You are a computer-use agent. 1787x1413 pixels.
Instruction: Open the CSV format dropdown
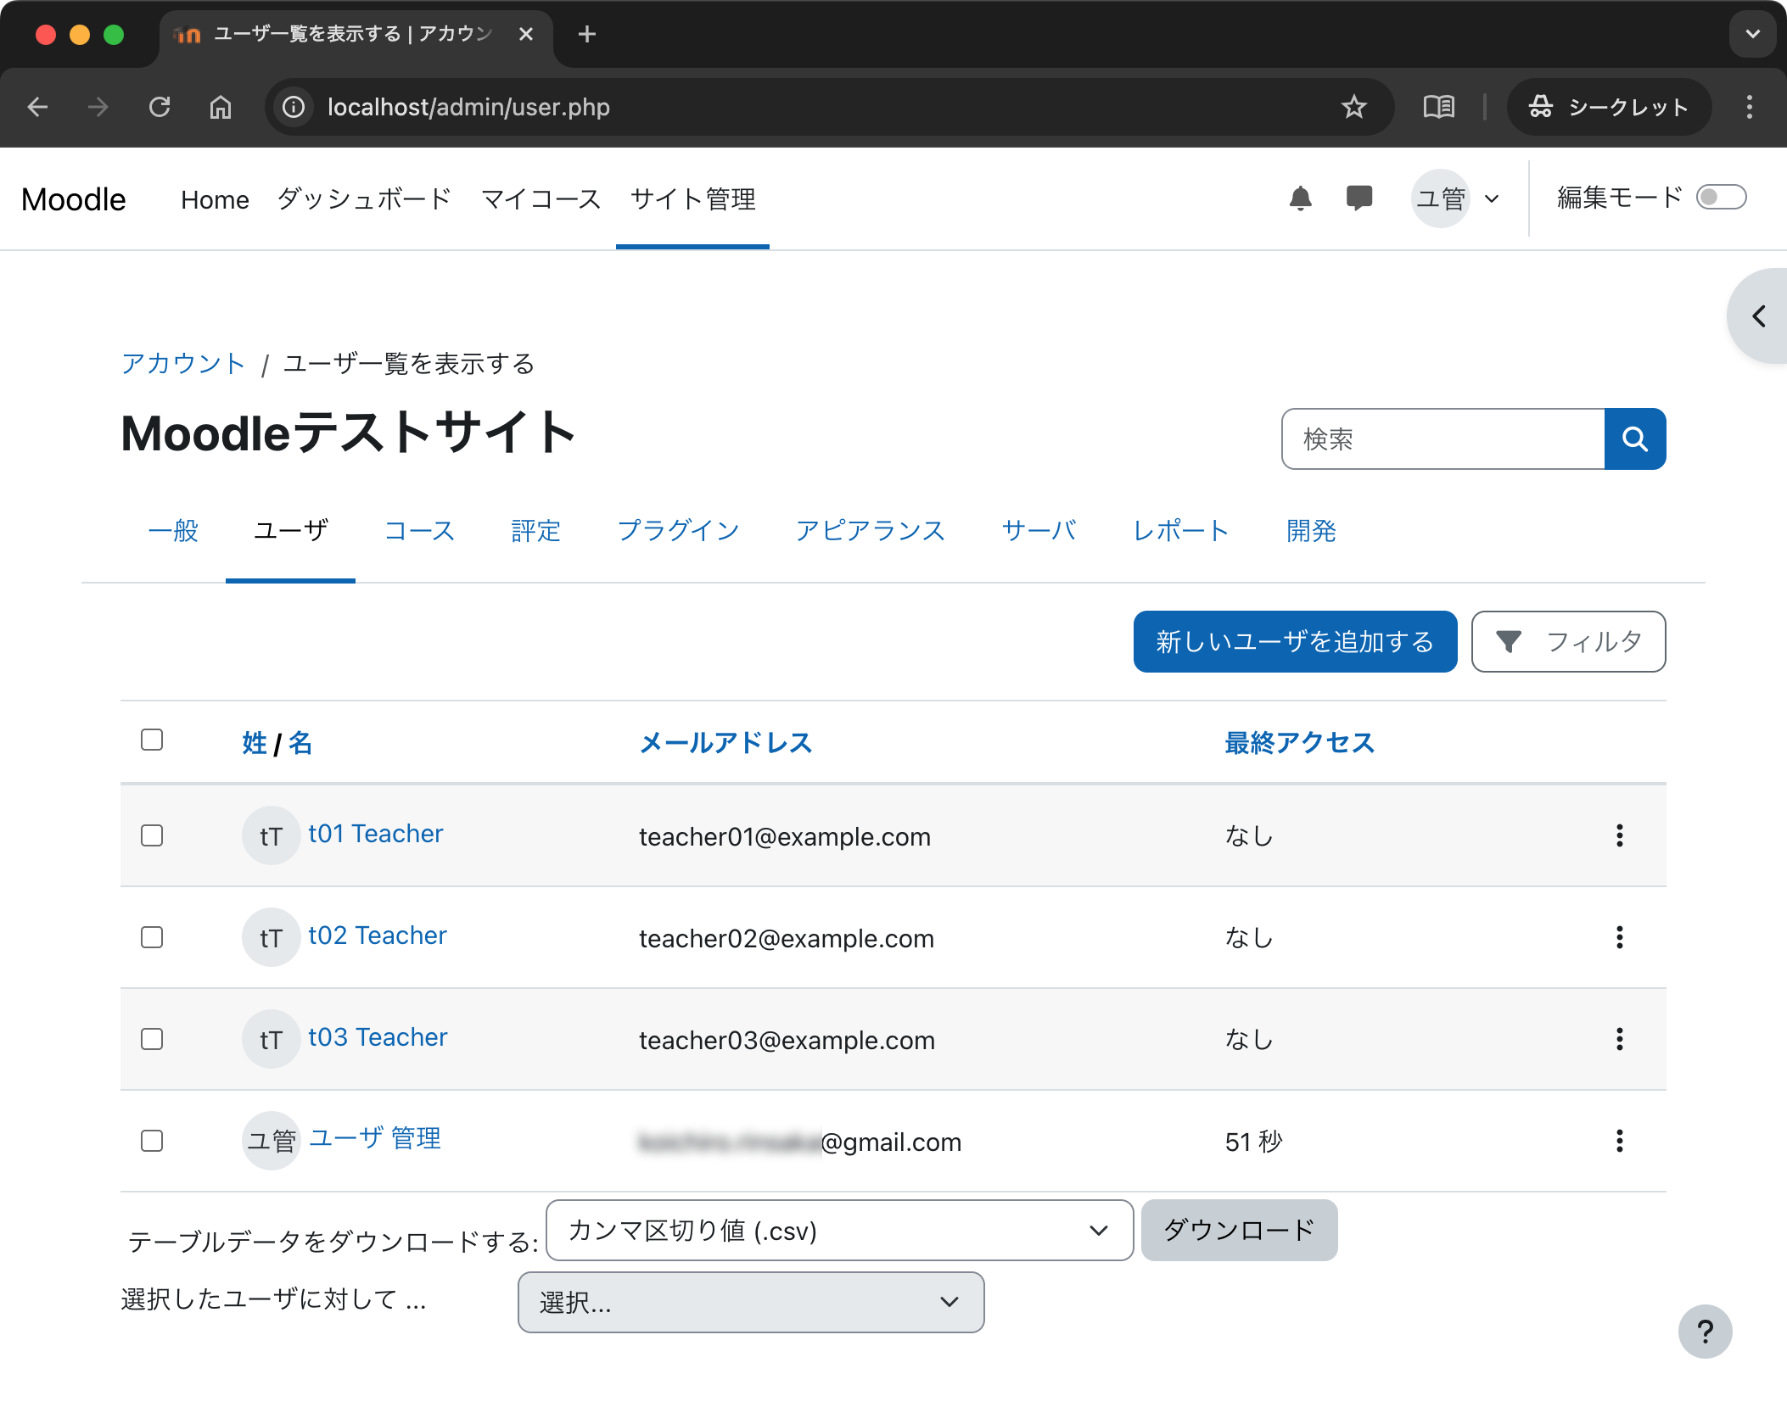point(838,1231)
